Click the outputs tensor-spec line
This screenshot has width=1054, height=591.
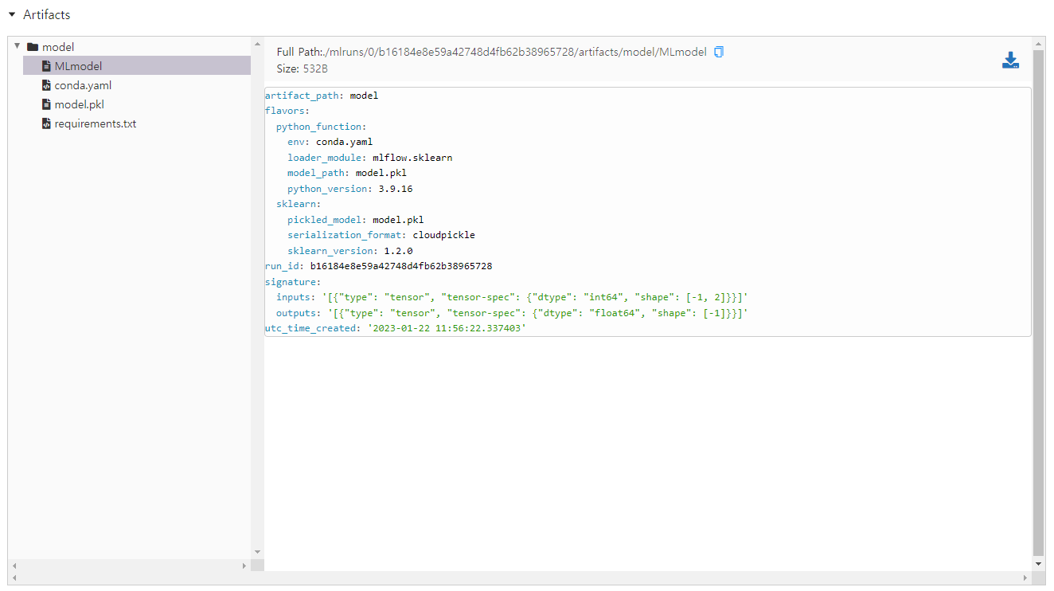tap(513, 313)
